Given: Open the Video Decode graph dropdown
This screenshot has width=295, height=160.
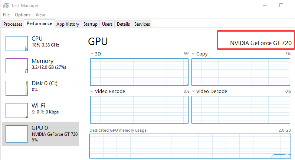Looking at the screenshot, I should pyautogui.click(x=193, y=91).
